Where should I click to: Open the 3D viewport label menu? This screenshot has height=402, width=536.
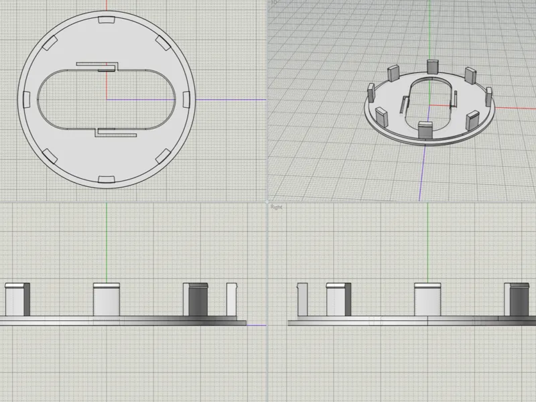(273, 2)
